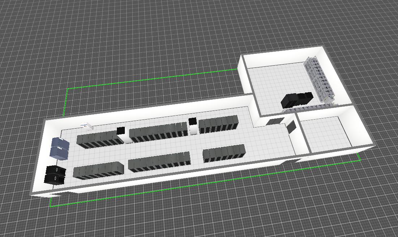Viewport: 398px width, 237px height.
Task: Click the black cabinets in upper-right room
Action: [297, 100]
